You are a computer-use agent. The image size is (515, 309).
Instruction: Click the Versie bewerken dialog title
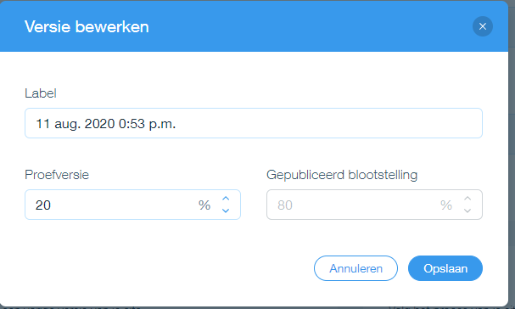click(x=87, y=26)
